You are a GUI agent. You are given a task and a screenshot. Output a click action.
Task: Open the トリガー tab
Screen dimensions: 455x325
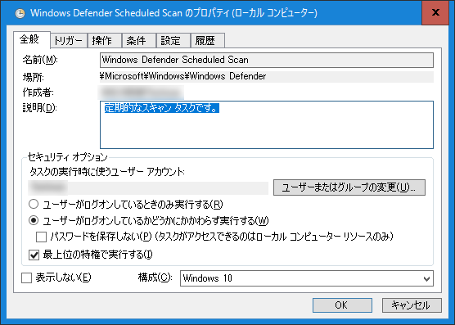69,40
